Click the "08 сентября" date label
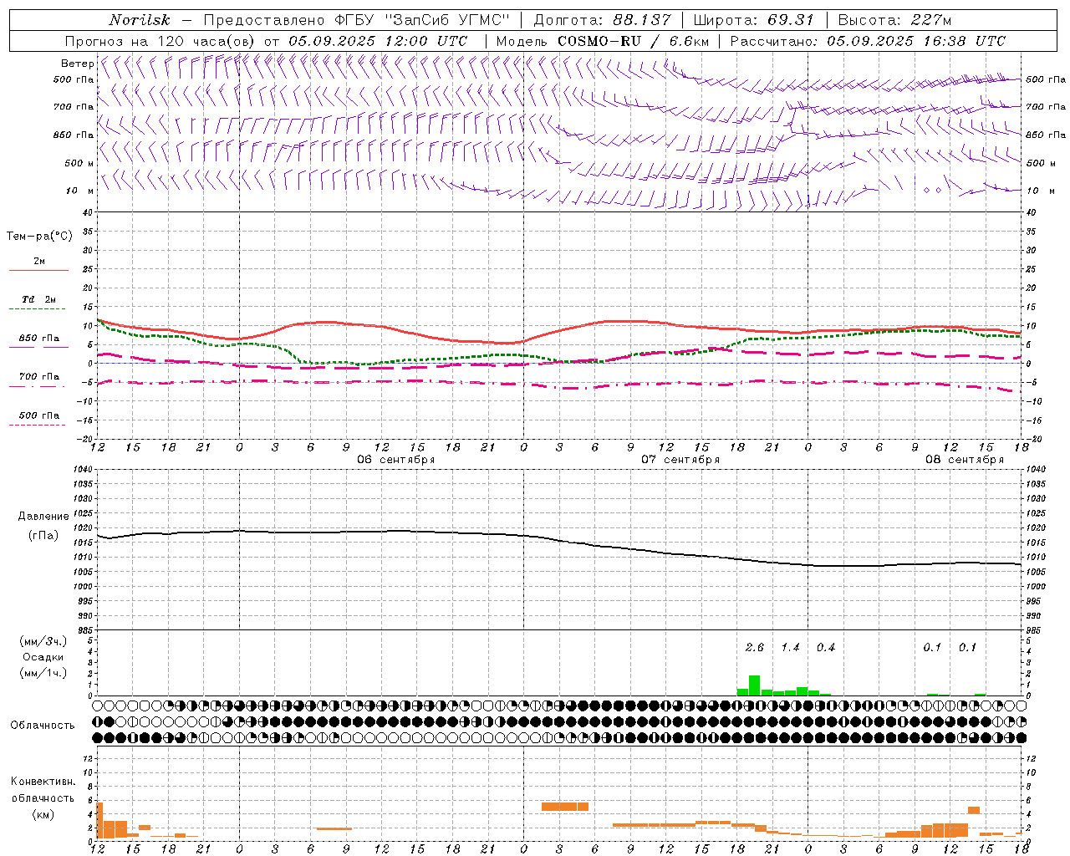 click(x=964, y=460)
